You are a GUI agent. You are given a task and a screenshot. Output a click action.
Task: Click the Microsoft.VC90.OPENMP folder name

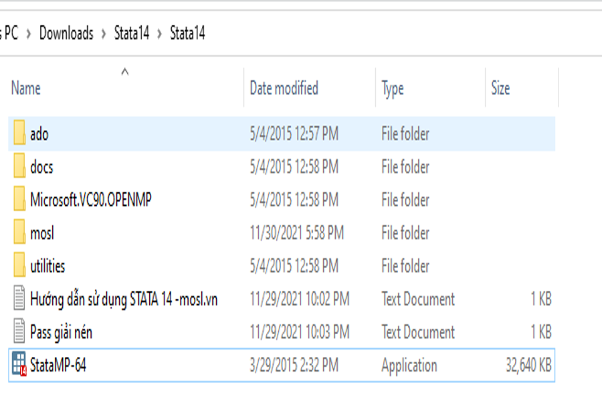coord(91,200)
